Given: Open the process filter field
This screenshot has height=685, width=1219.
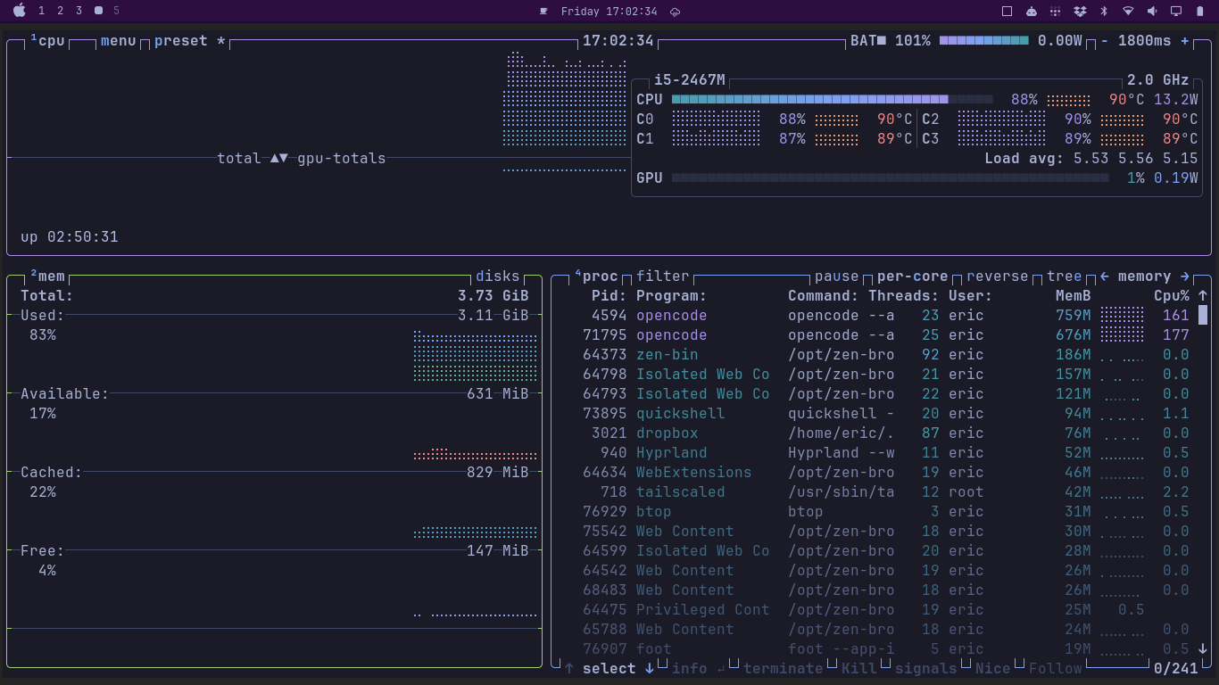Looking at the screenshot, I should click(663, 276).
